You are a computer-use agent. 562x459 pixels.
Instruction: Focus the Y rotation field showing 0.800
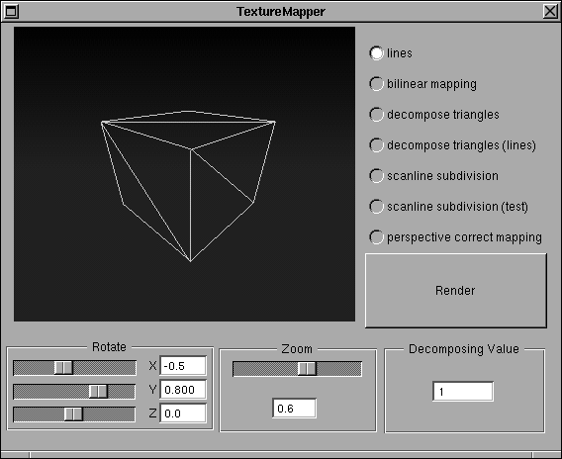tap(183, 390)
